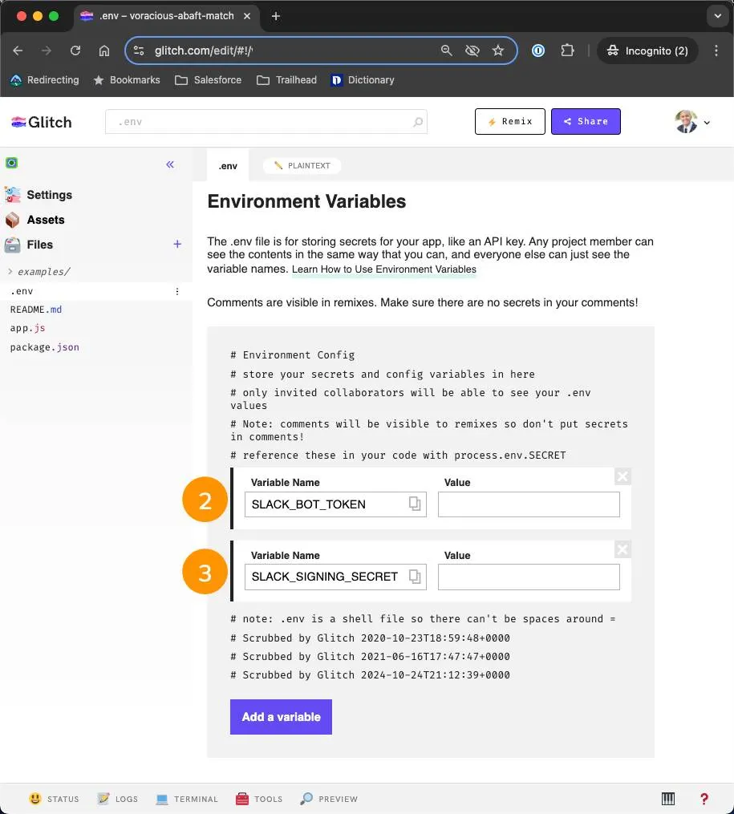Click the Add a variable button
The height and width of the screenshot is (814, 734).
pyautogui.click(x=280, y=717)
